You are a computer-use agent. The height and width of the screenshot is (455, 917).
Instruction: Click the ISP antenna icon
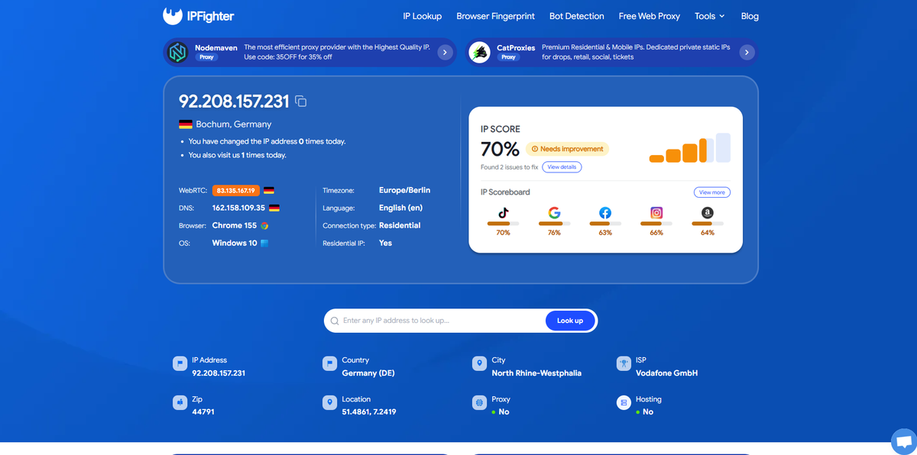(x=624, y=363)
